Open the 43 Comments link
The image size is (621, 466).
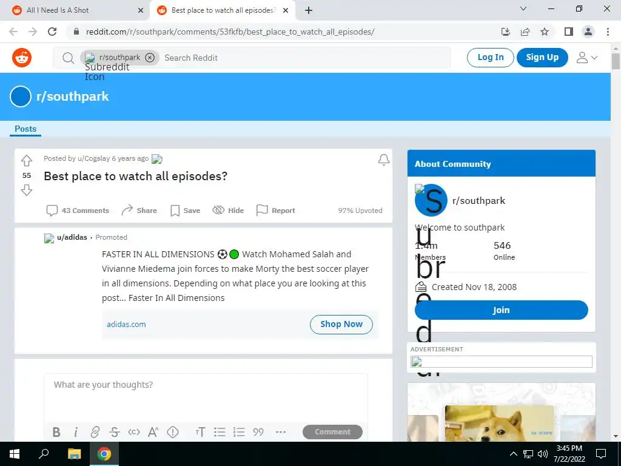[78, 211]
